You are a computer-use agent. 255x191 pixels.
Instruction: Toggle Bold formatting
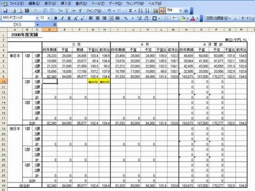(x=56, y=18)
